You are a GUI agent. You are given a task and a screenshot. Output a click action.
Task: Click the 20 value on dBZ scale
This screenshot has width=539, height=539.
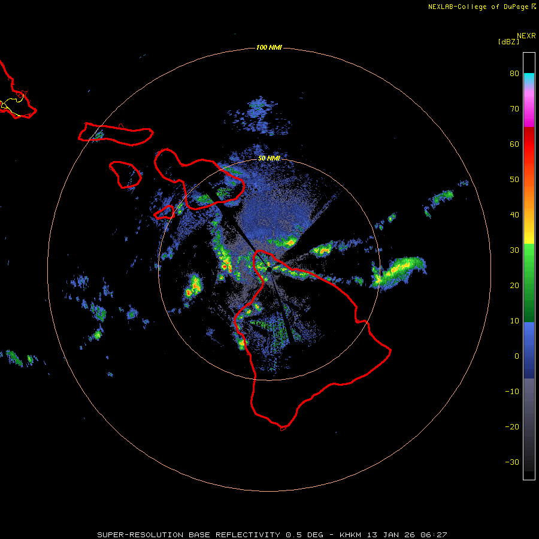pos(514,286)
